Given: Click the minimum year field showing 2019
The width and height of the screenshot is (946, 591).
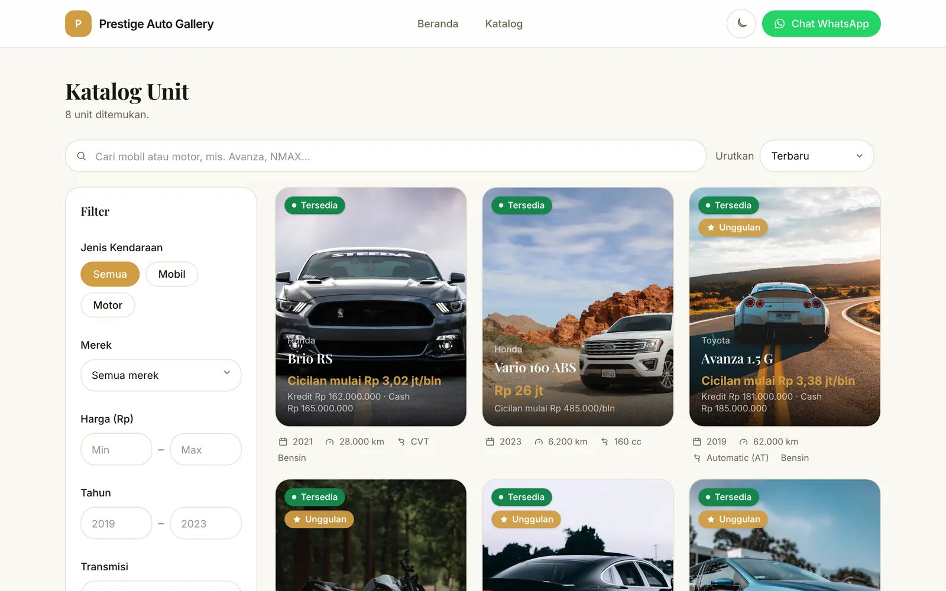Looking at the screenshot, I should point(116,523).
